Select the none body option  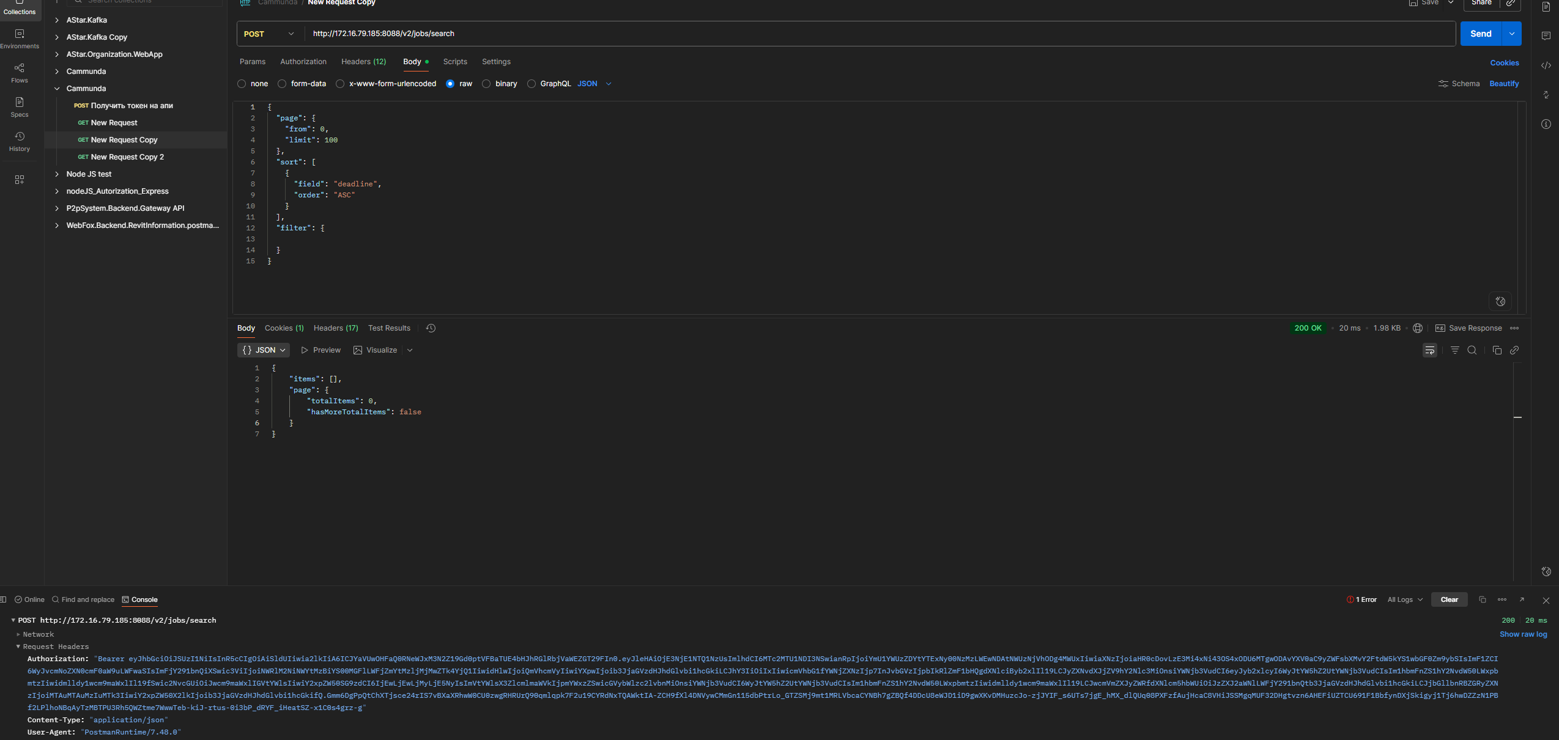click(242, 84)
